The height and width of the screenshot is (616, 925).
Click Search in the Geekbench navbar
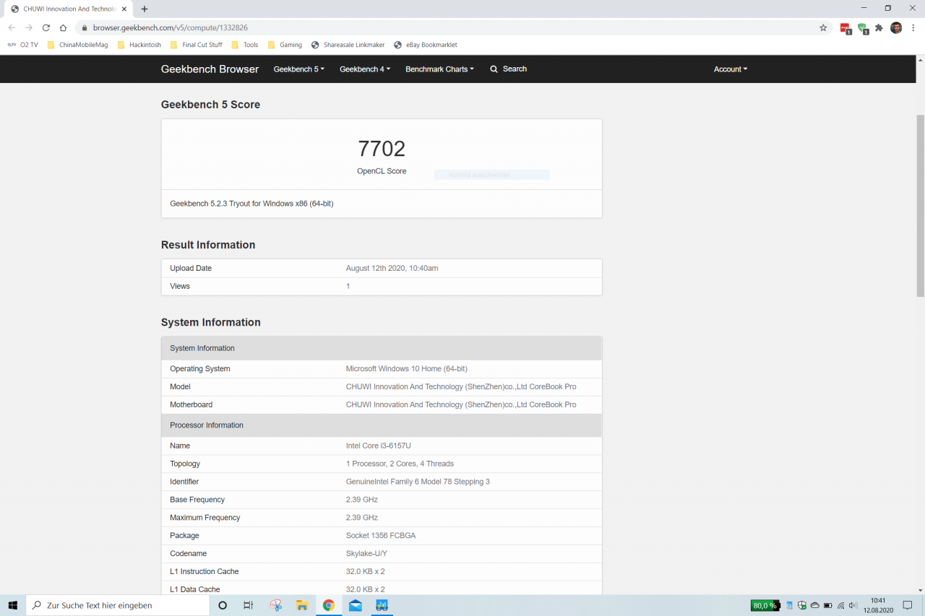point(509,69)
